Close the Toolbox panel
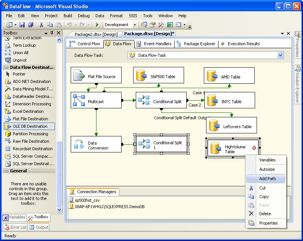The width and height of the screenshot is (303, 241). tap(59, 33)
